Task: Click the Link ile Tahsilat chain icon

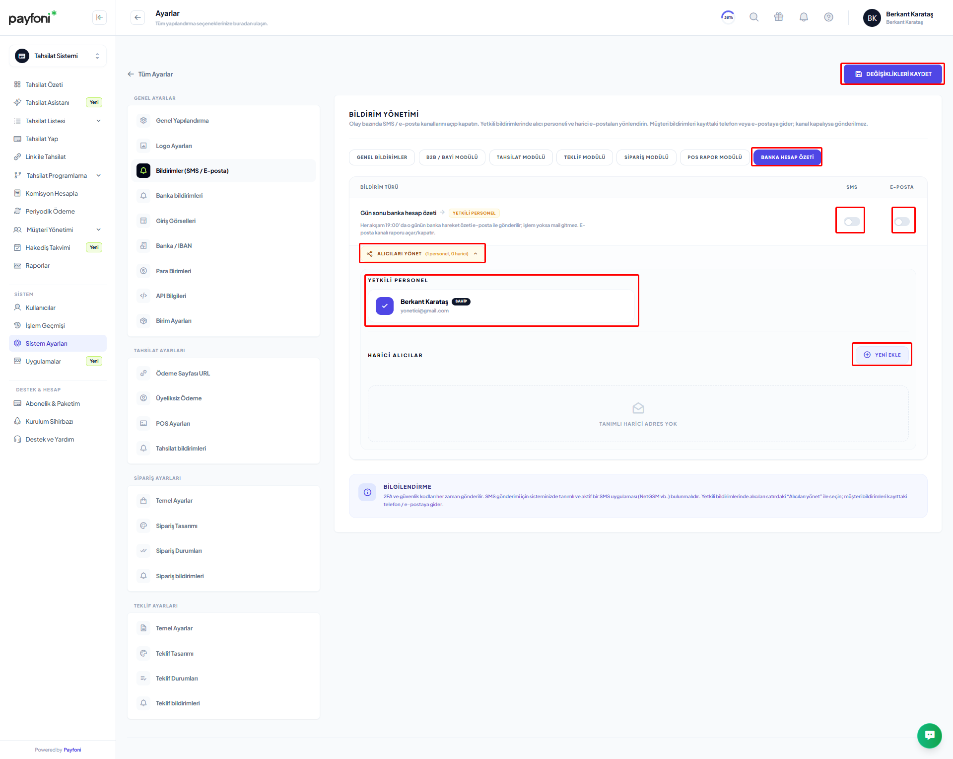Action: pyautogui.click(x=17, y=156)
